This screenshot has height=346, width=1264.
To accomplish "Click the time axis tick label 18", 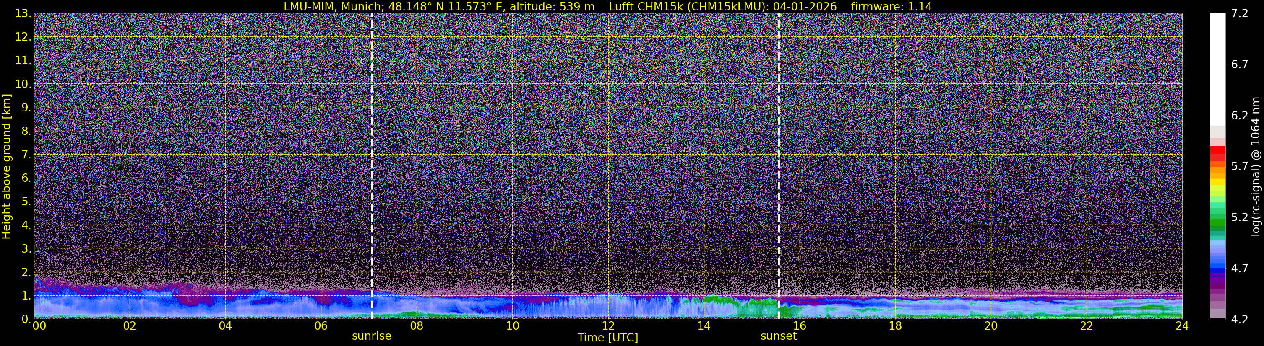I will 895,326.
